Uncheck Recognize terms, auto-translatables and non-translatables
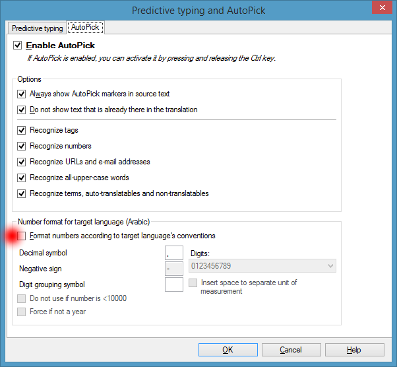Image resolution: width=397 pixels, height=367 pixels. pyautogui.click(x=22, y=193)
